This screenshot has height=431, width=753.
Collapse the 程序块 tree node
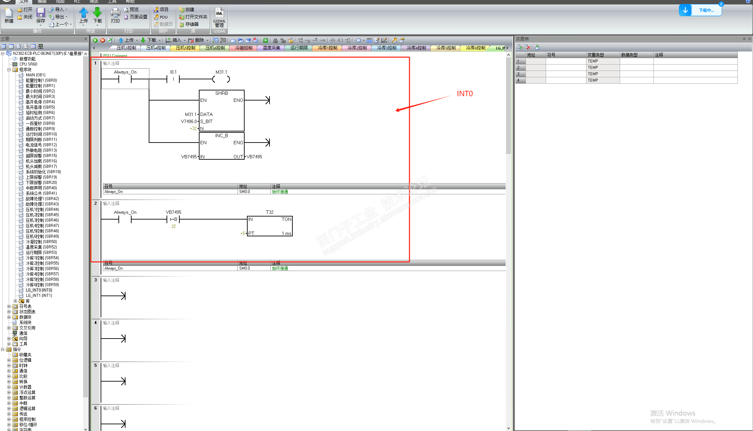pyautogui.click(x=9, y=70)
